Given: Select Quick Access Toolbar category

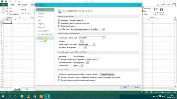Looking at the screenshot, I should (45, 34).
